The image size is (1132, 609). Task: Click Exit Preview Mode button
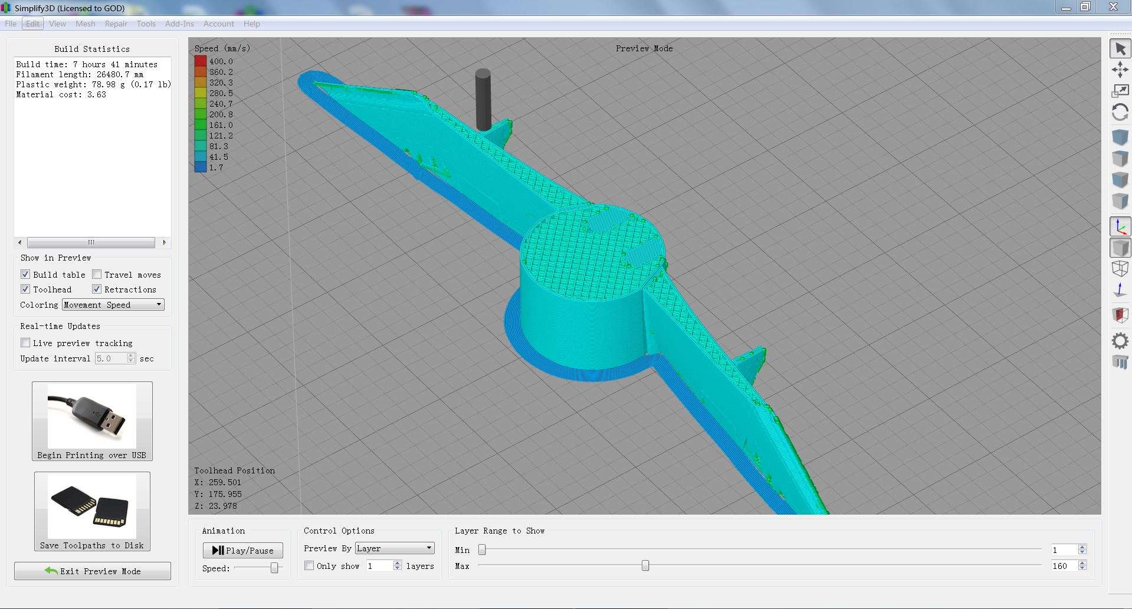[x=93, y=571]
